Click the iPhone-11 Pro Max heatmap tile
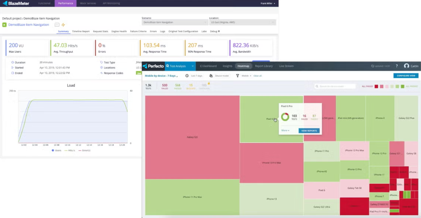Viewport: 421px width, 218px height. [192, 197]
